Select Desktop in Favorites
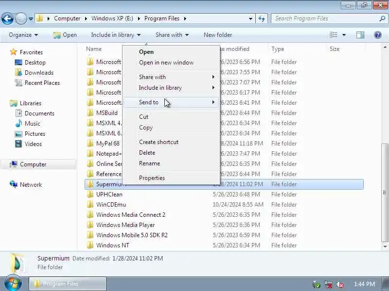This screenshot has width=389, height=291. 30,63
